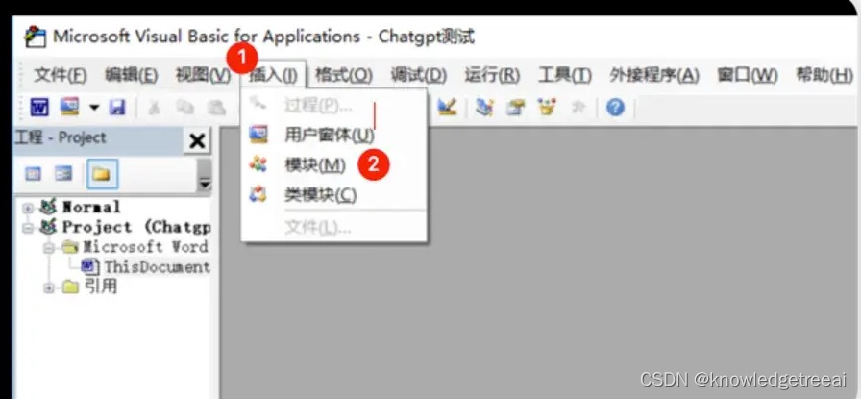Click the greyed Paste icon in toolbar
The image size is (861, 399).
[216, 108]
